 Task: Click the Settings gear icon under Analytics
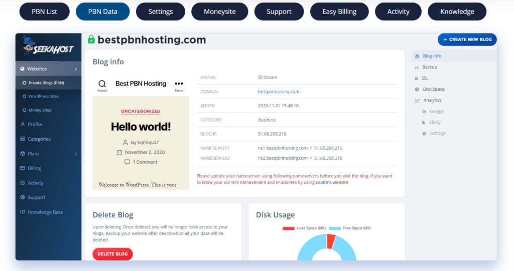pyautogui.click(x=424, y=134)
